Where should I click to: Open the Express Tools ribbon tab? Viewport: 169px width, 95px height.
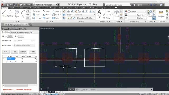coord(106,8)
